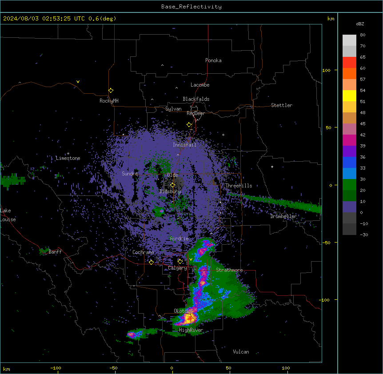Click the Stettler city label
This screenshot has height=374, width=383.
(281, 105)
